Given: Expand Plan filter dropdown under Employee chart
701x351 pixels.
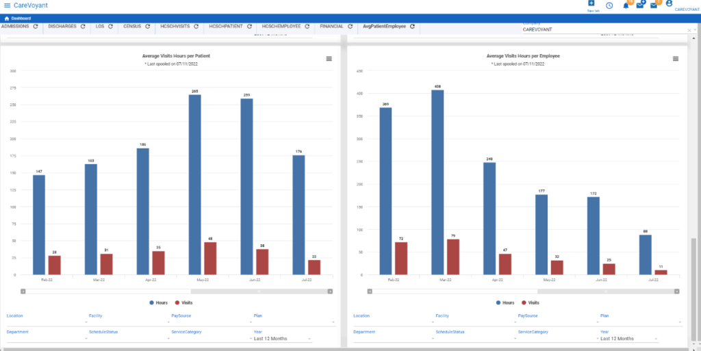Looking at the screenshot, I should coord(640,322).
